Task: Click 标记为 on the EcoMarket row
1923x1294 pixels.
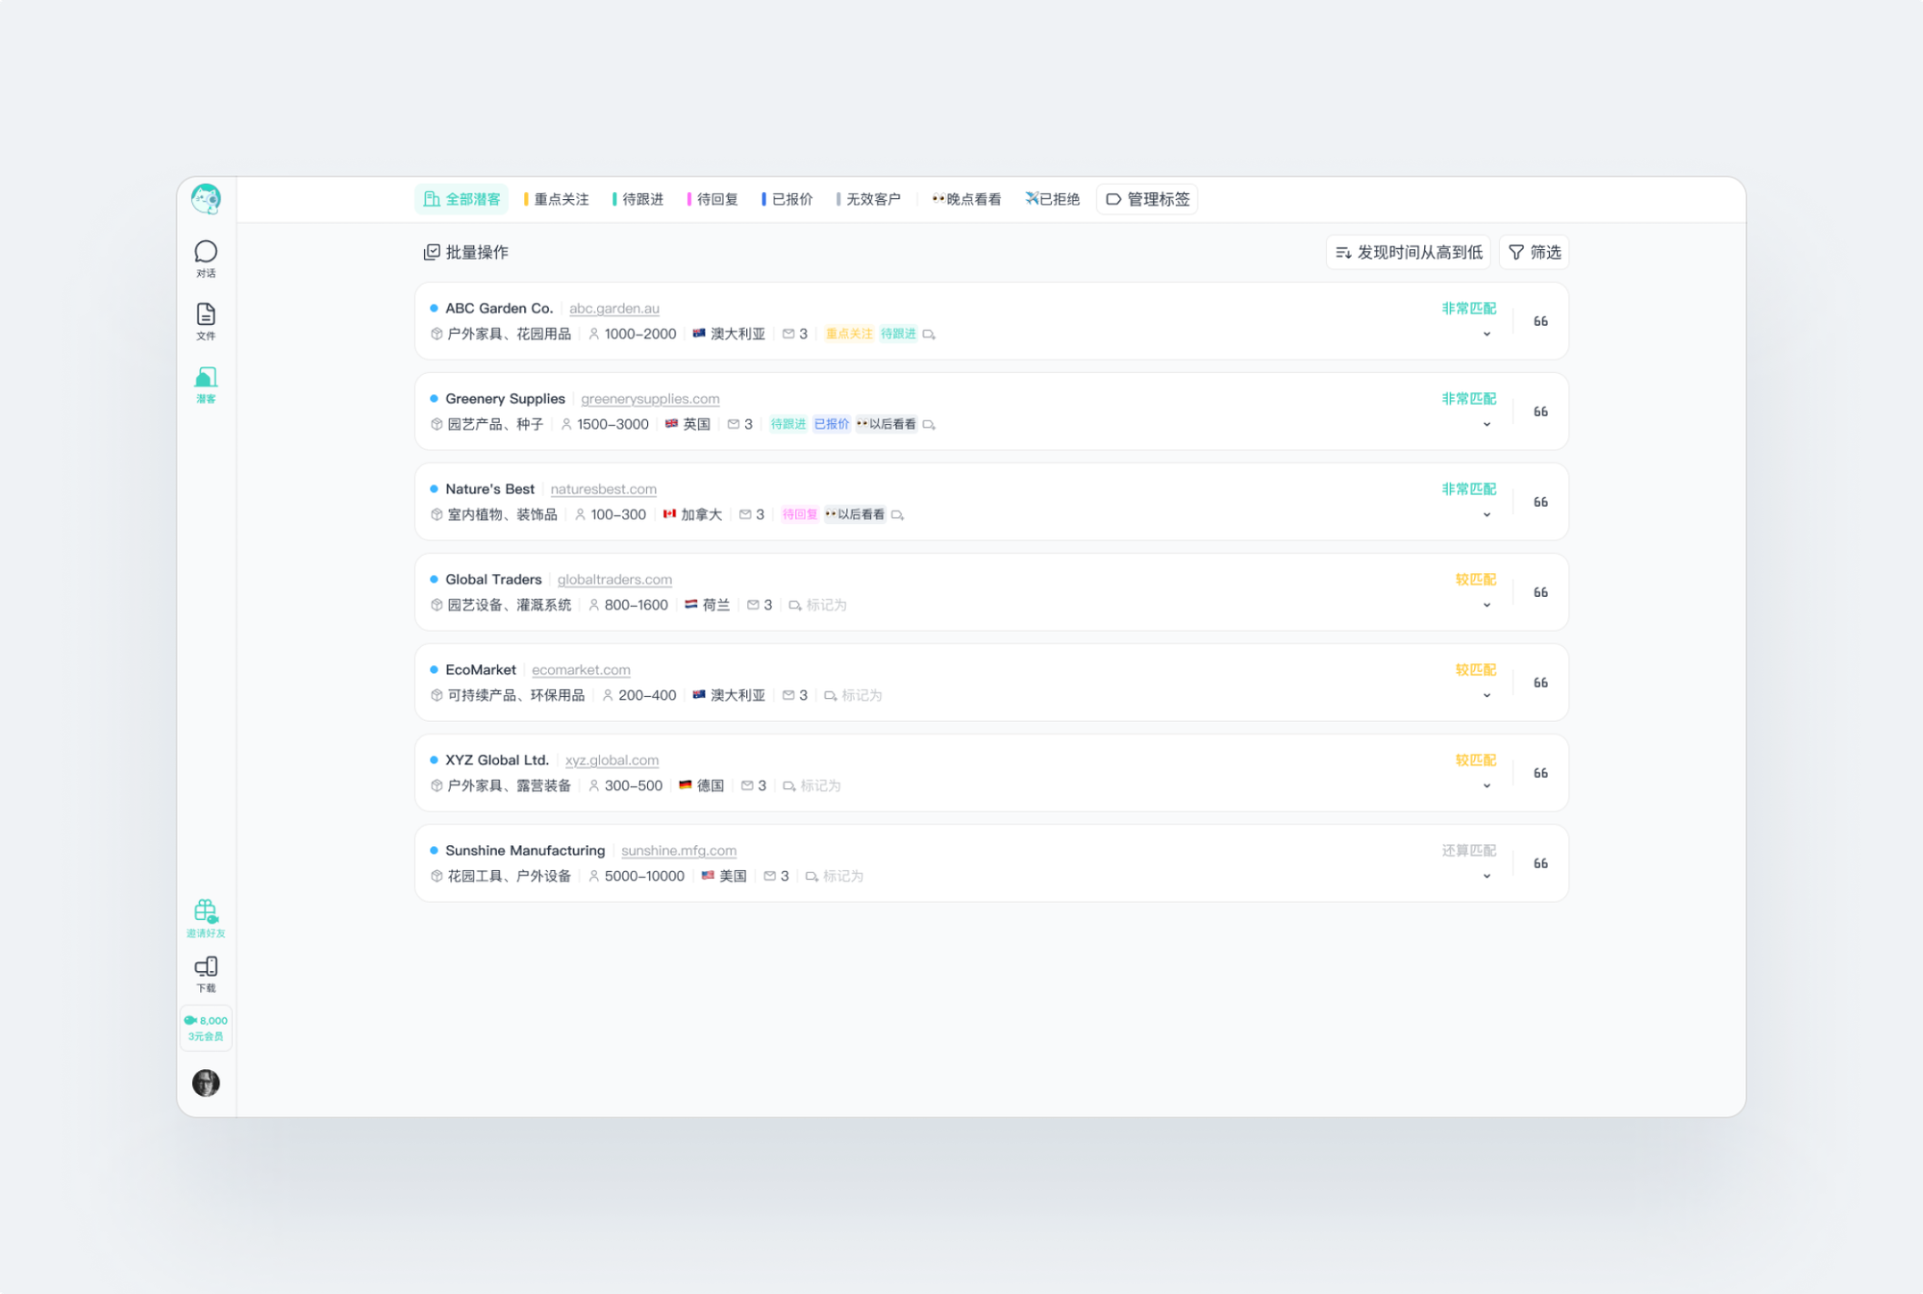Action: (x=853, y=696)
